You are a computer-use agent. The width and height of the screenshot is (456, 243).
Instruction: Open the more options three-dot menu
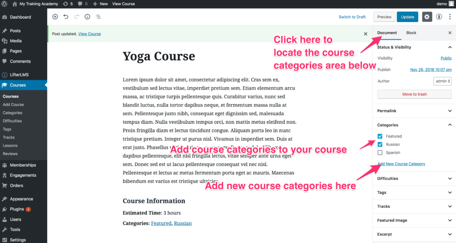point(450,17)
